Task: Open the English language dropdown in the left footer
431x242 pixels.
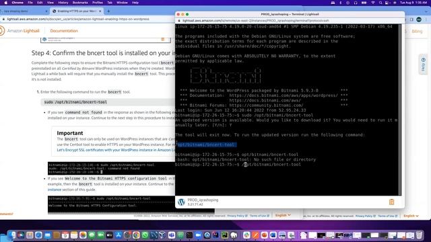Action: [283, 215]
